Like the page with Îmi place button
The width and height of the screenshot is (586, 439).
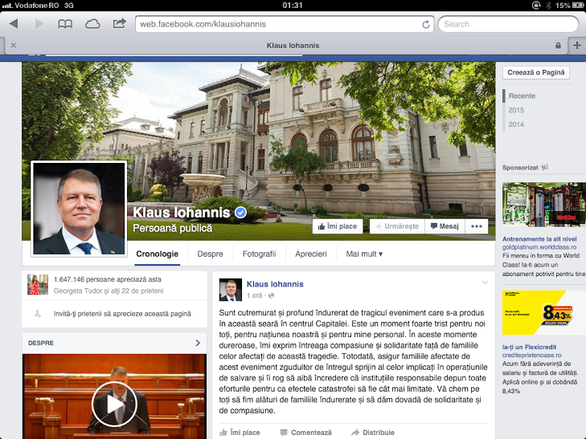tap(338, 226)
